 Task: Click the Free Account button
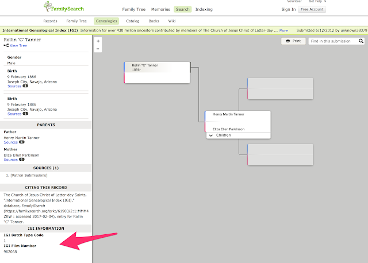312,9
